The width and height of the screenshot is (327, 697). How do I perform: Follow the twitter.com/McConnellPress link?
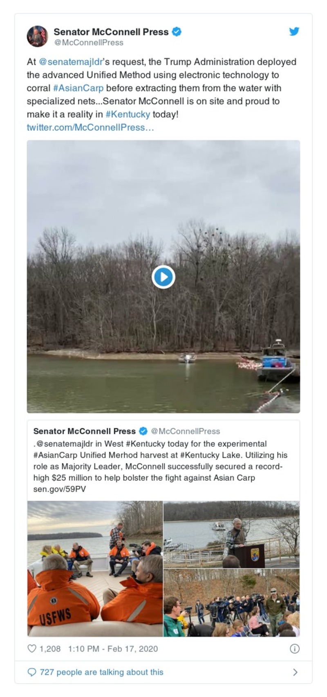(x=90, y=127)
